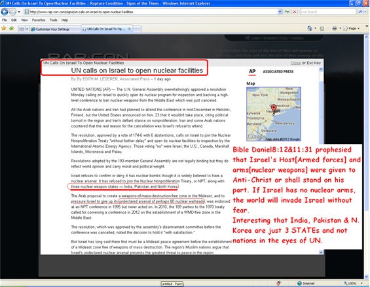The height and width of the screenshot is (287, 370).
Task: Click the Refresh page icon
Action: [x=287, y=12]
